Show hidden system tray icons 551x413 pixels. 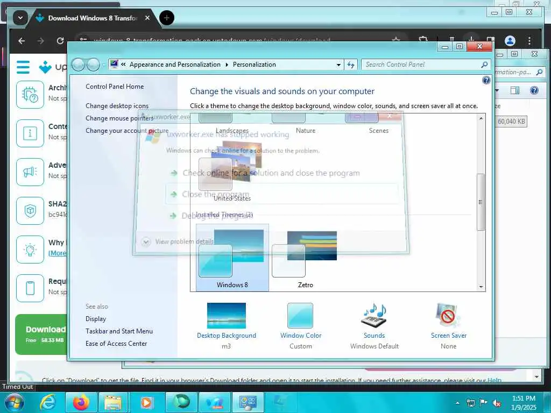coord(457,403)
